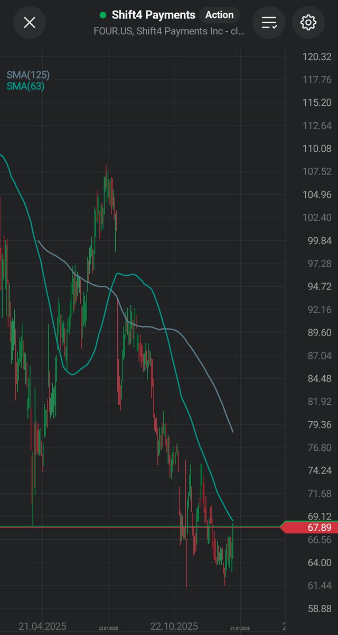Viewport: 338px width, 635px height.
Task: Tap the 104.96 price axis label
Action: click(x=316, y=195)
